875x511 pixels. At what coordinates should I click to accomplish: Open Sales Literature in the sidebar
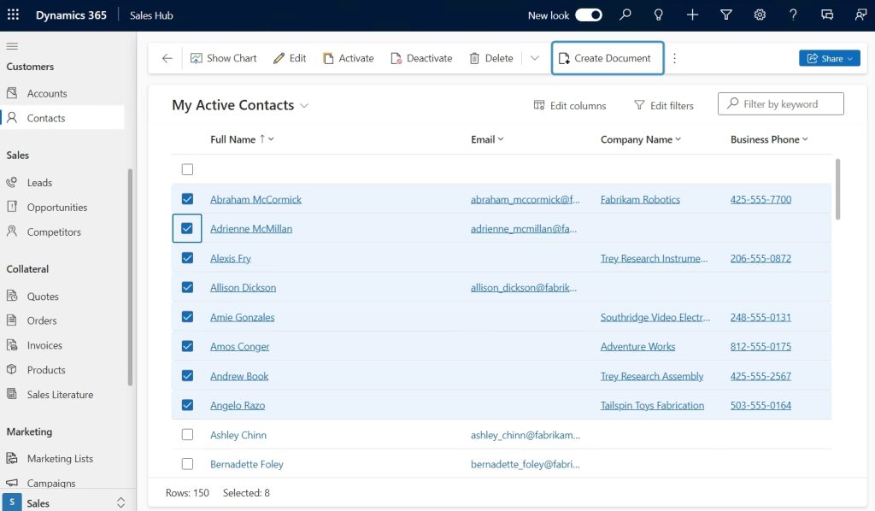(x=62, y=395)
